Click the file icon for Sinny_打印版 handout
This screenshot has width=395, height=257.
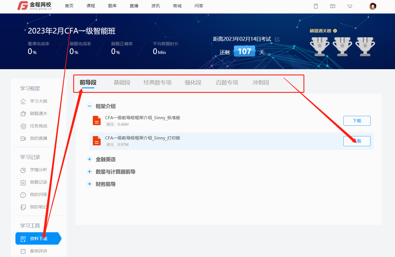[97, 141]
